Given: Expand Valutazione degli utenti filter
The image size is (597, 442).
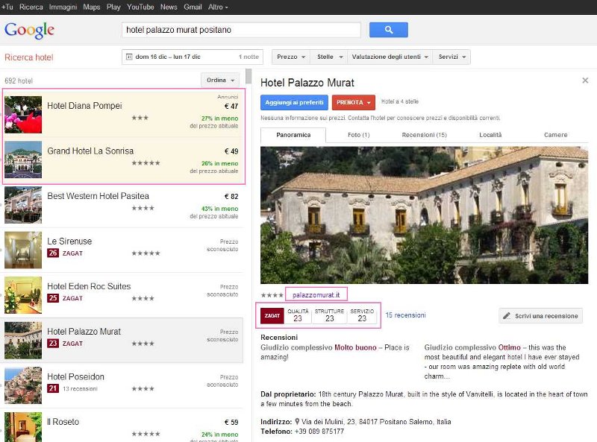Looking at the screenshot, I should [390, 57].
